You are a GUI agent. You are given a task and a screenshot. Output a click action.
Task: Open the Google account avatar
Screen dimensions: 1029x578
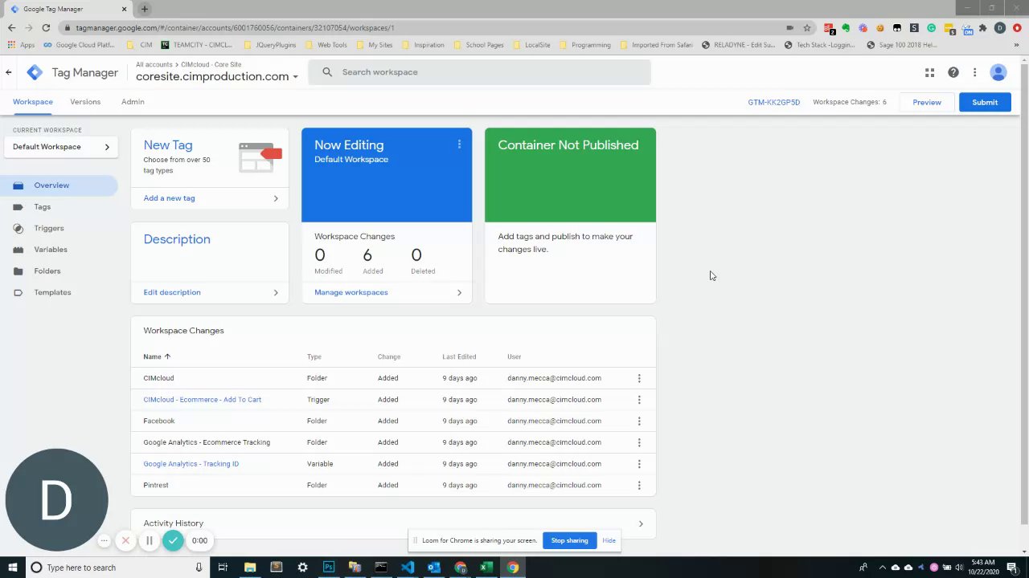click(998, 72)
